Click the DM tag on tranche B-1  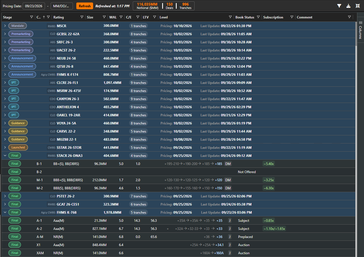click(x=228, y=164)
